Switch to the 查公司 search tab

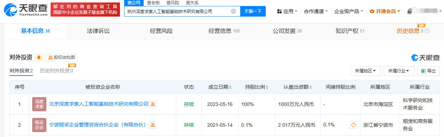(133, 2)
